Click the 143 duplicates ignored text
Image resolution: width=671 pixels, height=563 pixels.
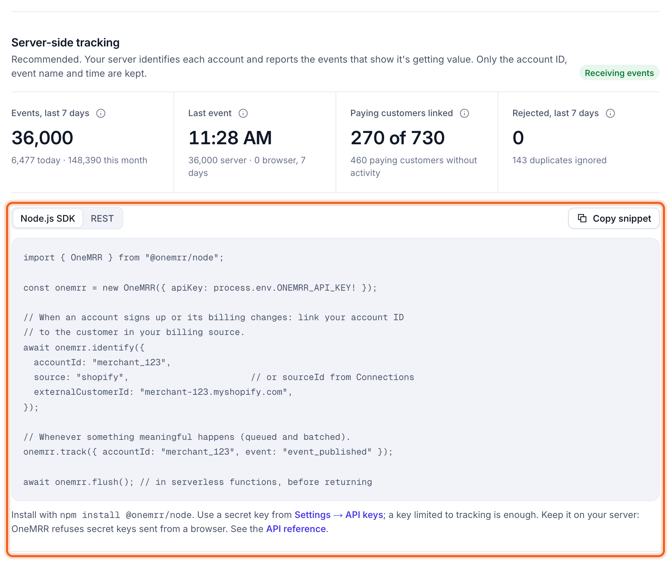tap(559, 160)
